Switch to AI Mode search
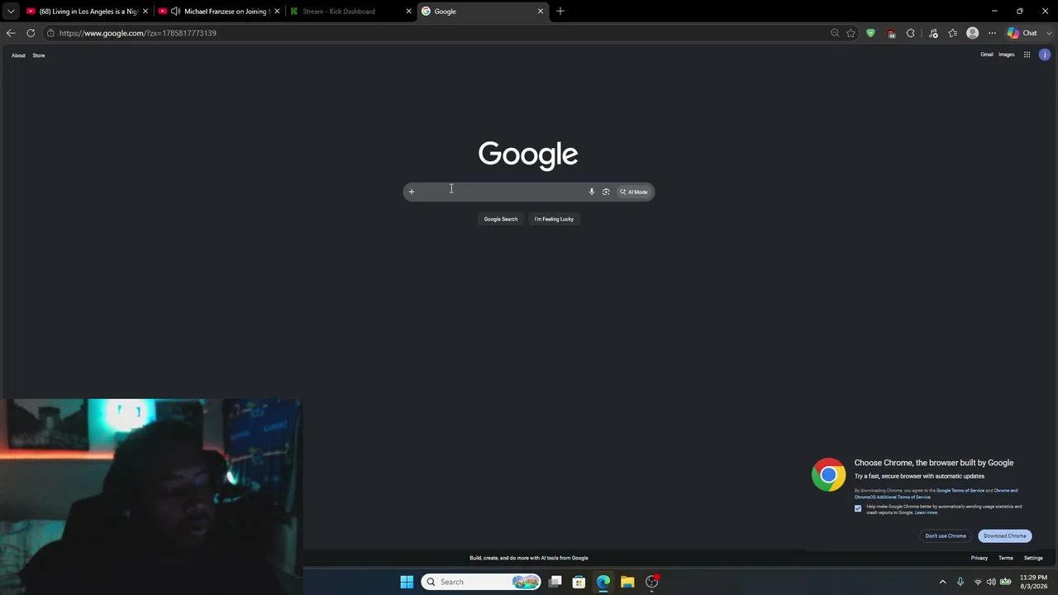1058x595 pixels. [x=634, y=192]
